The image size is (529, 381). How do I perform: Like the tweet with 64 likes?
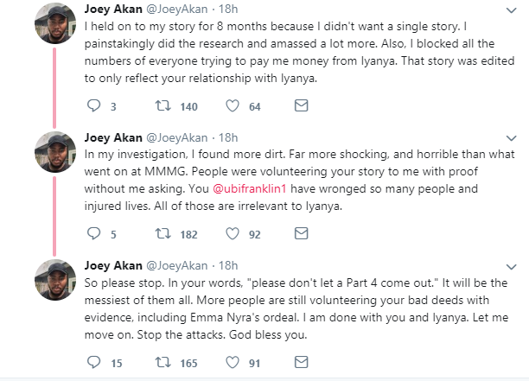pyautogui.click(x=233, y=106)
